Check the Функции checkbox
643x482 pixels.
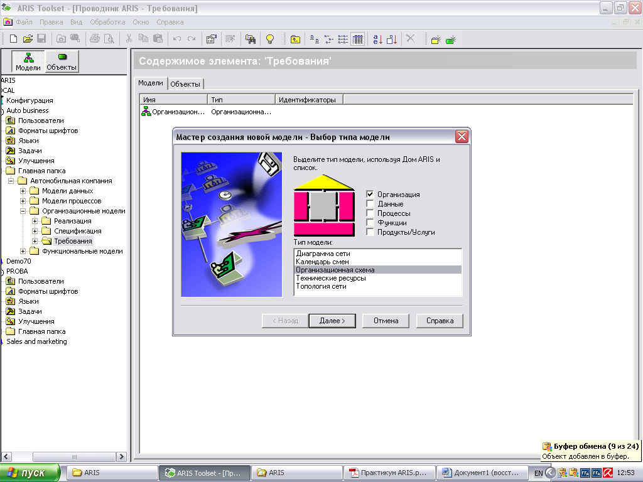point(370,223)
